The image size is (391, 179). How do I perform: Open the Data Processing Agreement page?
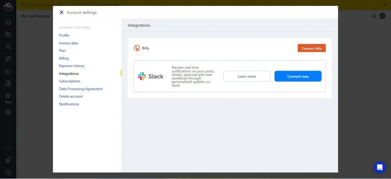point(81,89)
